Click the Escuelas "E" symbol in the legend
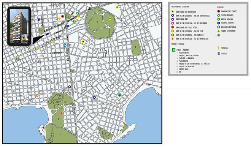The image size is (251, 147). pos(219,54)
